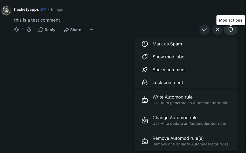Click the Mod actions tooltip
The height and width of the screenshot is (153, 246).
pos(230,20)
